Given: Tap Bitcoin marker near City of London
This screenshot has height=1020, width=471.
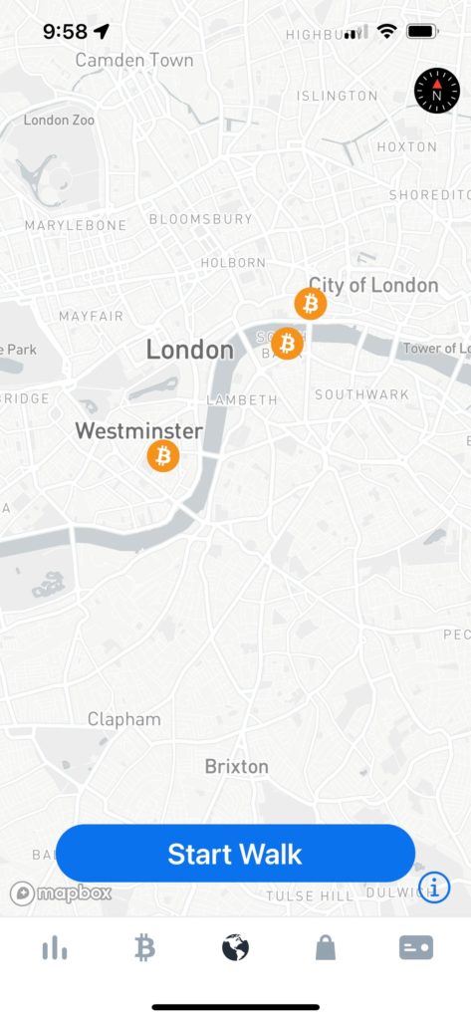Looking at the screenshot, I should click(x=311, y=303).
